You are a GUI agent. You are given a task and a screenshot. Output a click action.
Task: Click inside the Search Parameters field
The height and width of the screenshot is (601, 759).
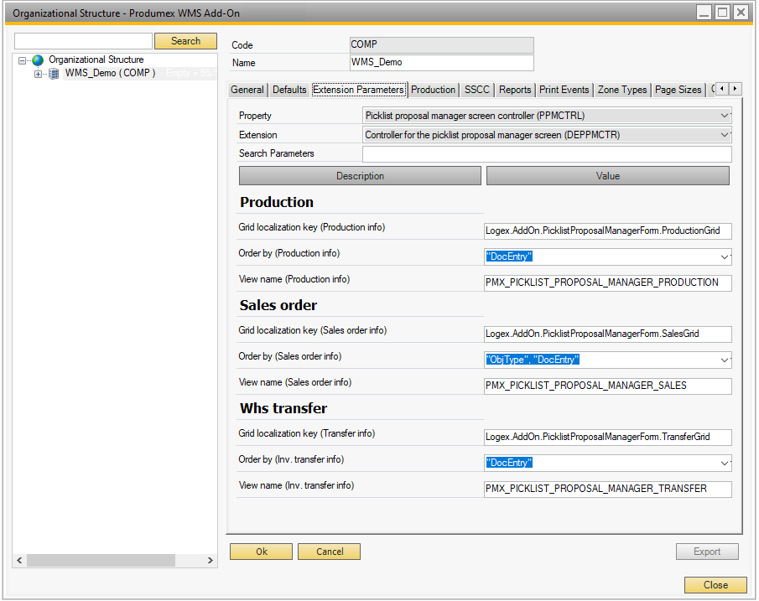point(545,153)
